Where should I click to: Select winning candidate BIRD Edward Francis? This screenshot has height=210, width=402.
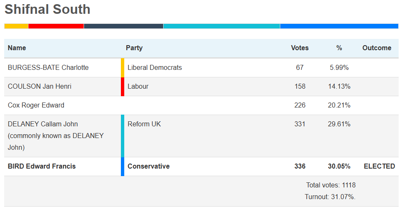42,166
